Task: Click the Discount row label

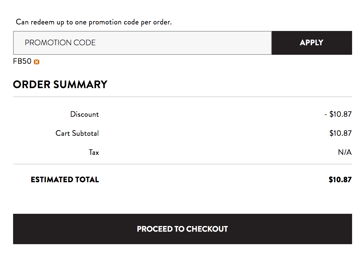Action: 84,114
